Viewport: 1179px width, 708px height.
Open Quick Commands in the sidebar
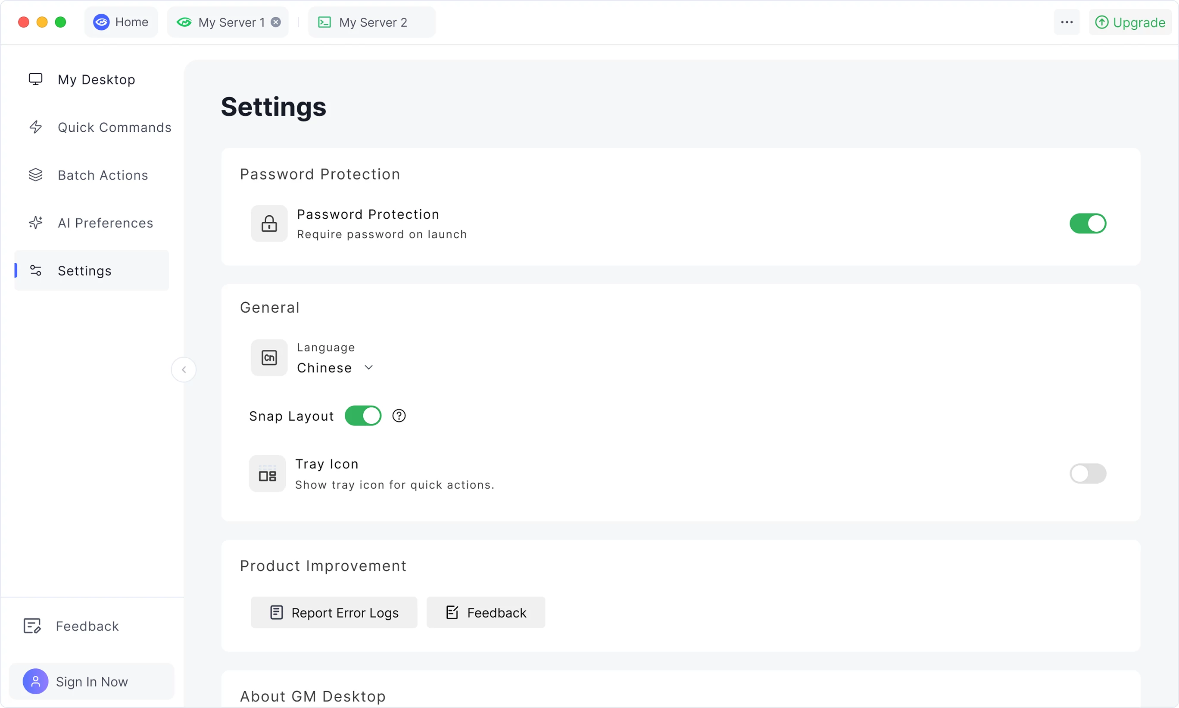pyautogui.click(x=92, y=127)
